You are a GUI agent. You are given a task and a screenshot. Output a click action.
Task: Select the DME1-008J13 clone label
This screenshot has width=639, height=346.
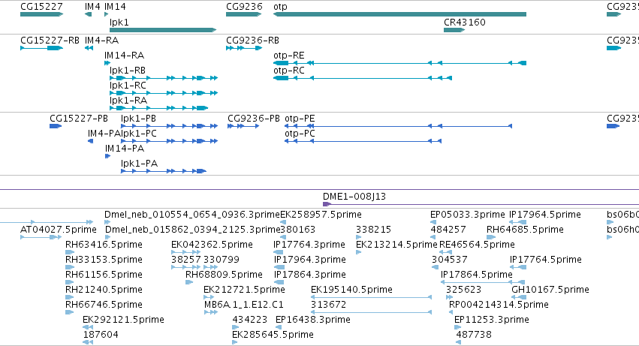354,197
